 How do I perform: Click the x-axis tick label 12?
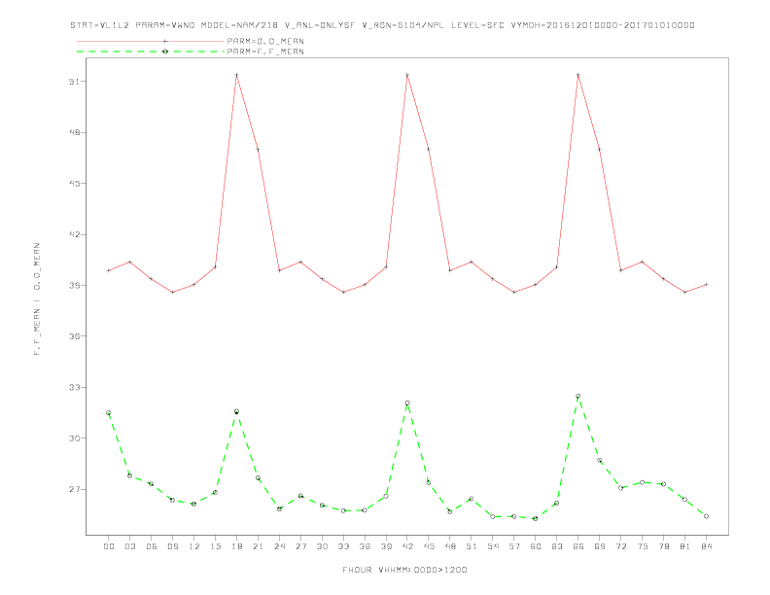pyautogui.click(x=194, y=546)
